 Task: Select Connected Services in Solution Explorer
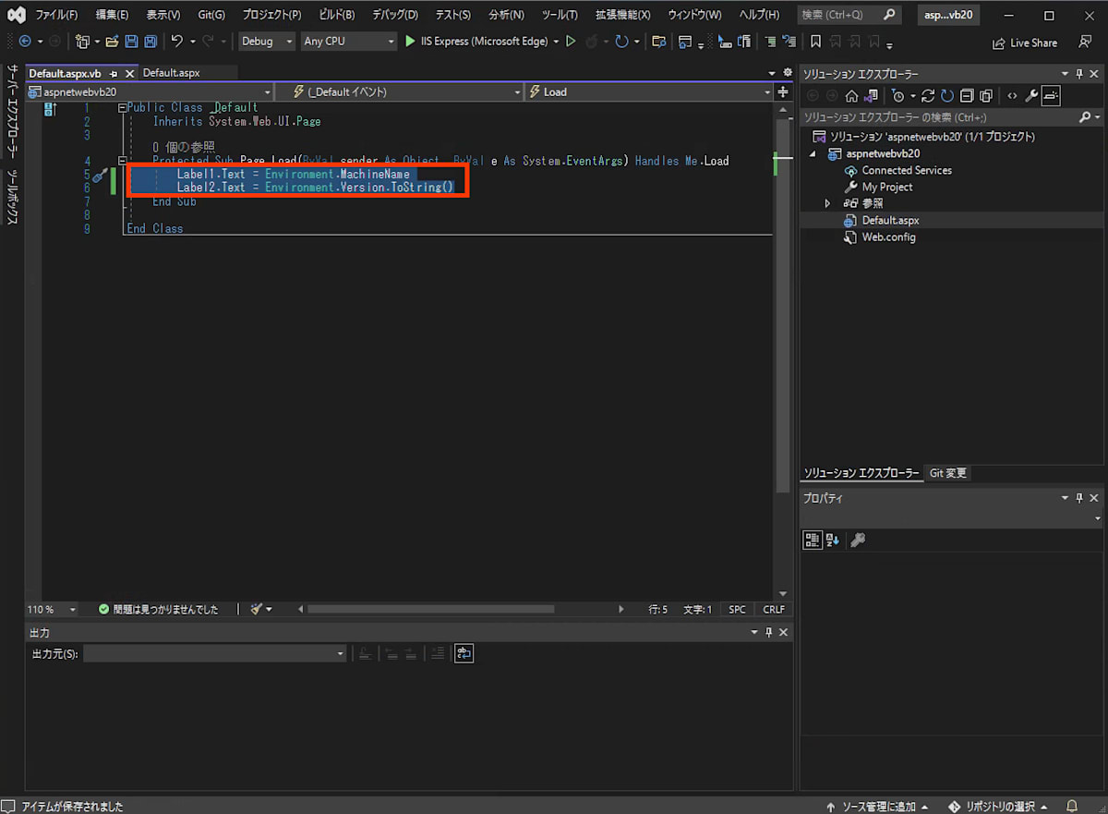(x=907, y=170)
